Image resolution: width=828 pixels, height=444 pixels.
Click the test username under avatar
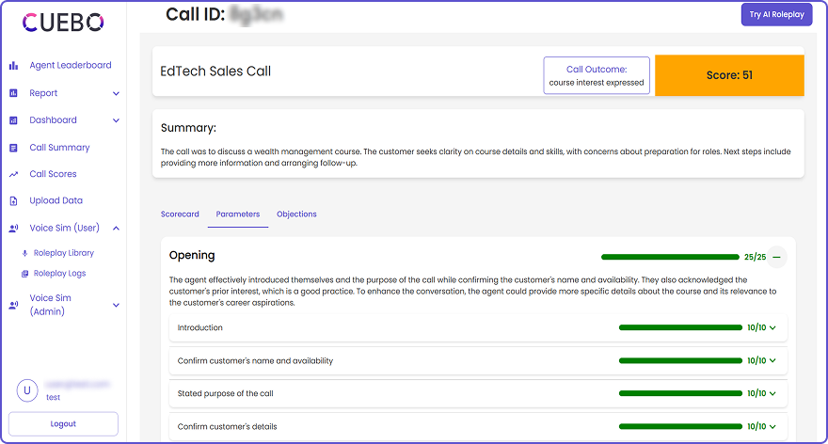[54, 398]
